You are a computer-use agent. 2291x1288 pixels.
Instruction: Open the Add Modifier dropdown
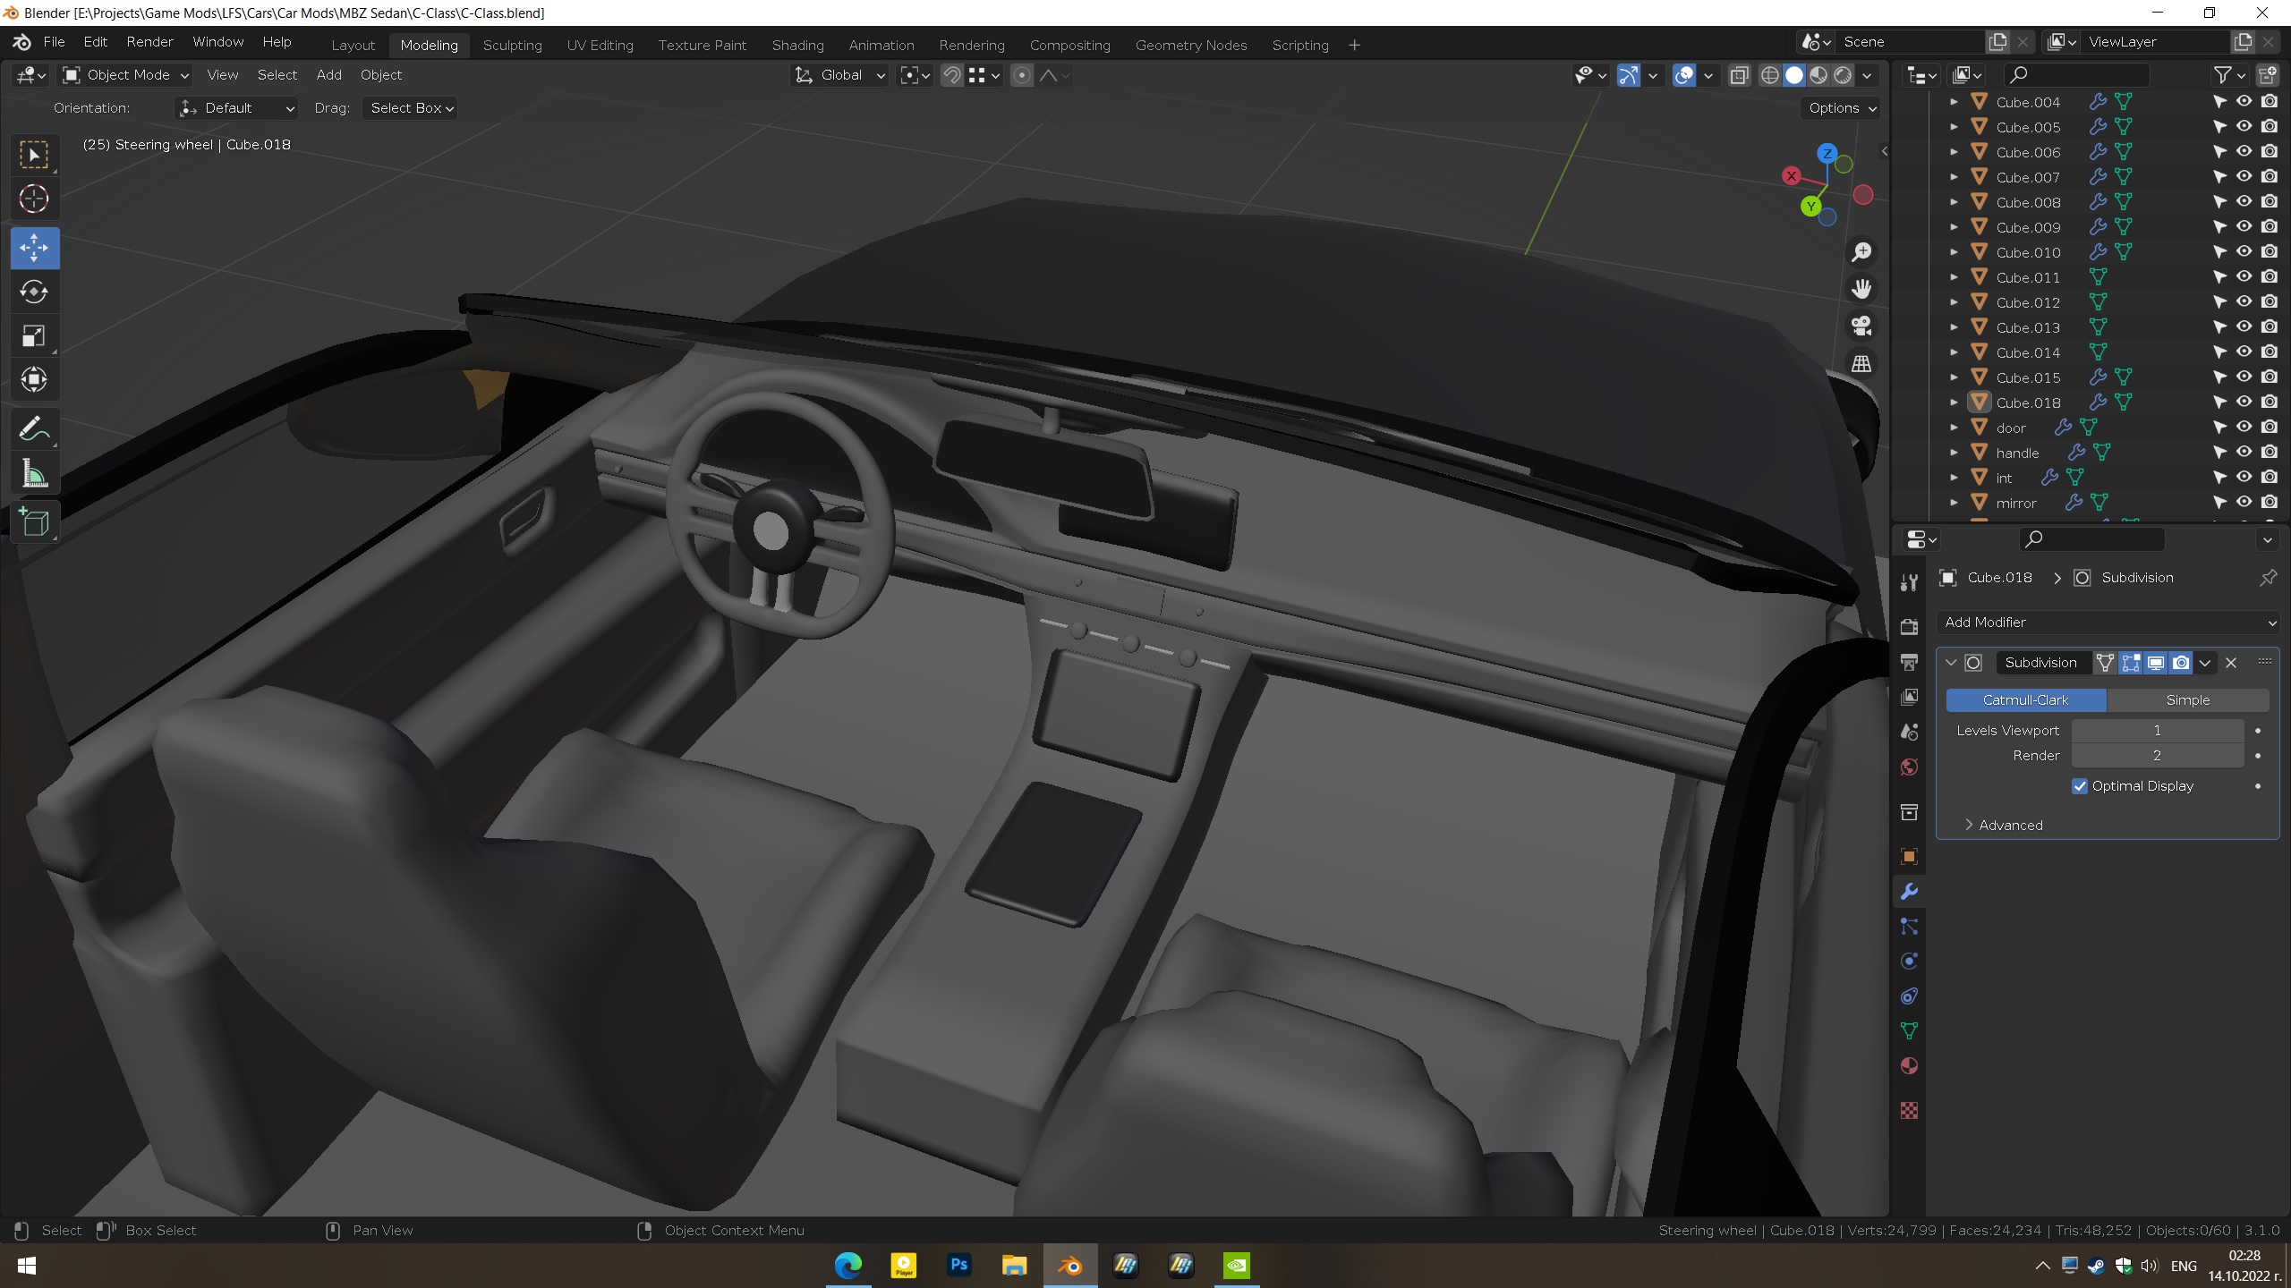coord(2107,623)
